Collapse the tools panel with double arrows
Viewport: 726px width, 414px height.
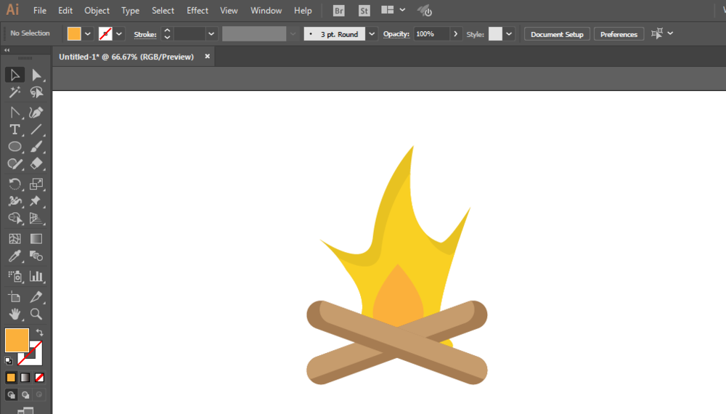coord(7,50)
